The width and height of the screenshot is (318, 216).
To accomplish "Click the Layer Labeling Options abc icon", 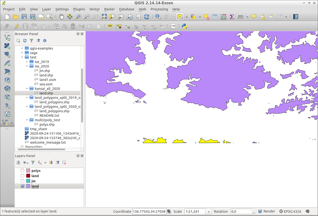I will pos(110,26).
